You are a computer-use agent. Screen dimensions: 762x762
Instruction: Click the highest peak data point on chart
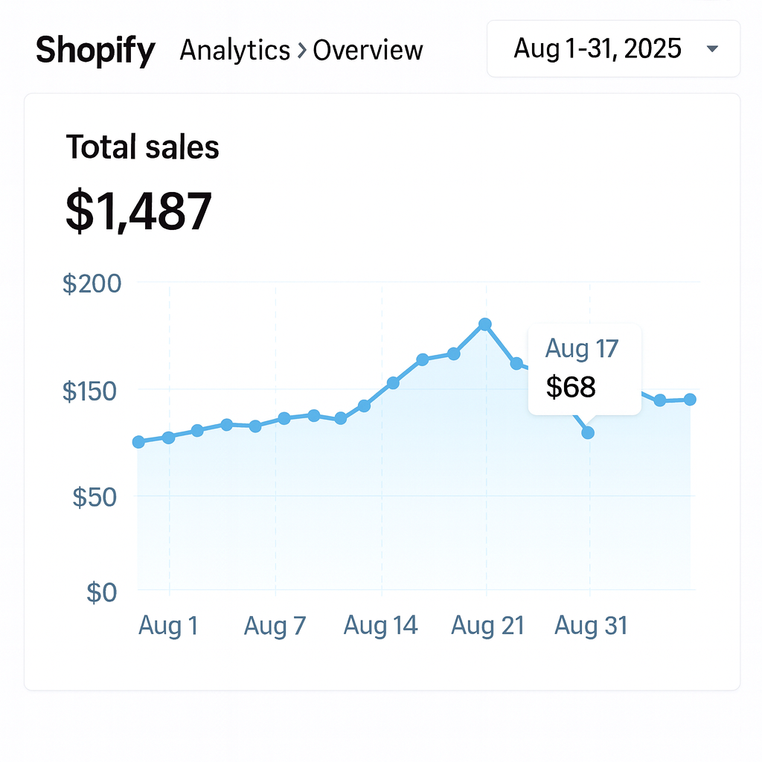coord(485,324)
